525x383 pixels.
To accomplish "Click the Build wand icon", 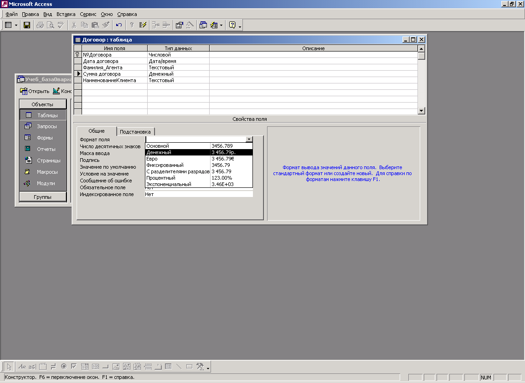I will click(x=190, y=25).
